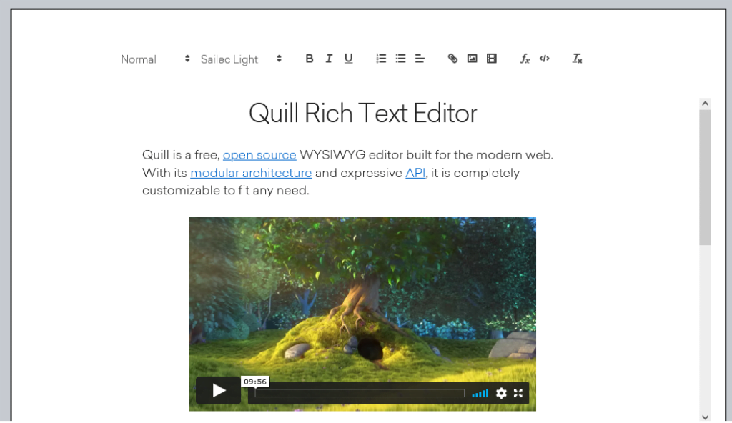Toggle code block formatting
The height and width of the screenshot is (423, 732).
coord(544,59)
